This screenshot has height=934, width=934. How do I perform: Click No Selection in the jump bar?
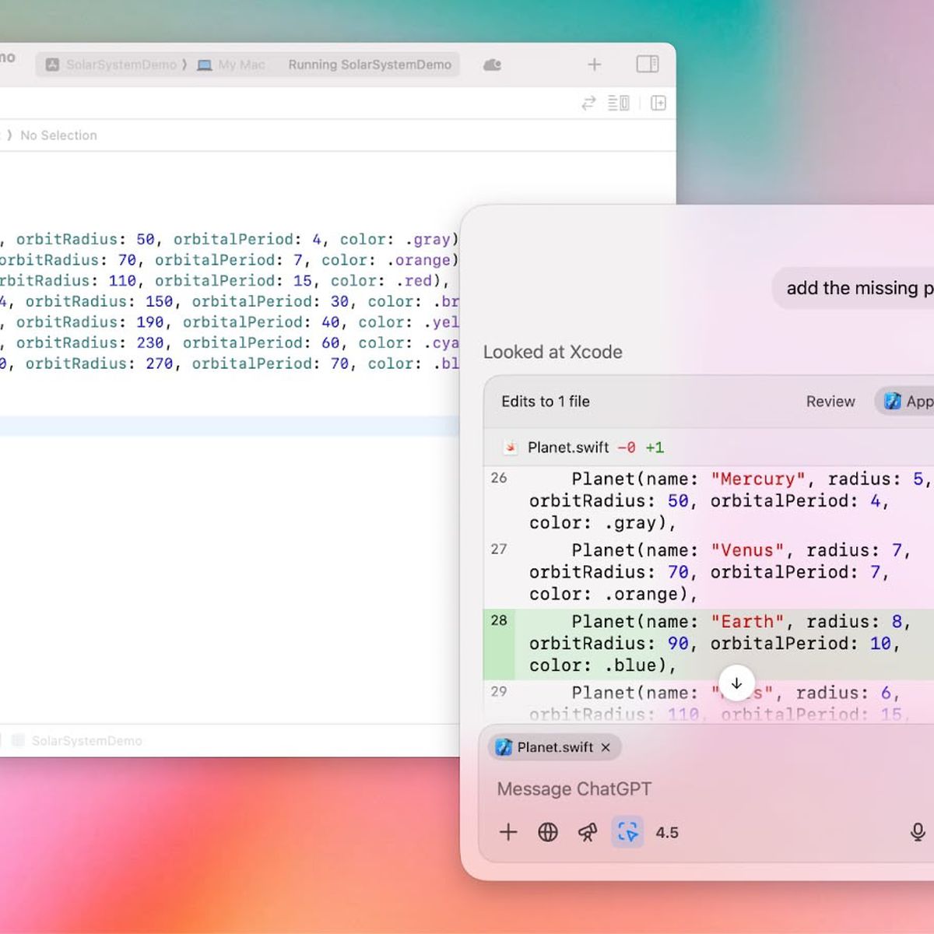pyautogui.click(x=58, y=135)
